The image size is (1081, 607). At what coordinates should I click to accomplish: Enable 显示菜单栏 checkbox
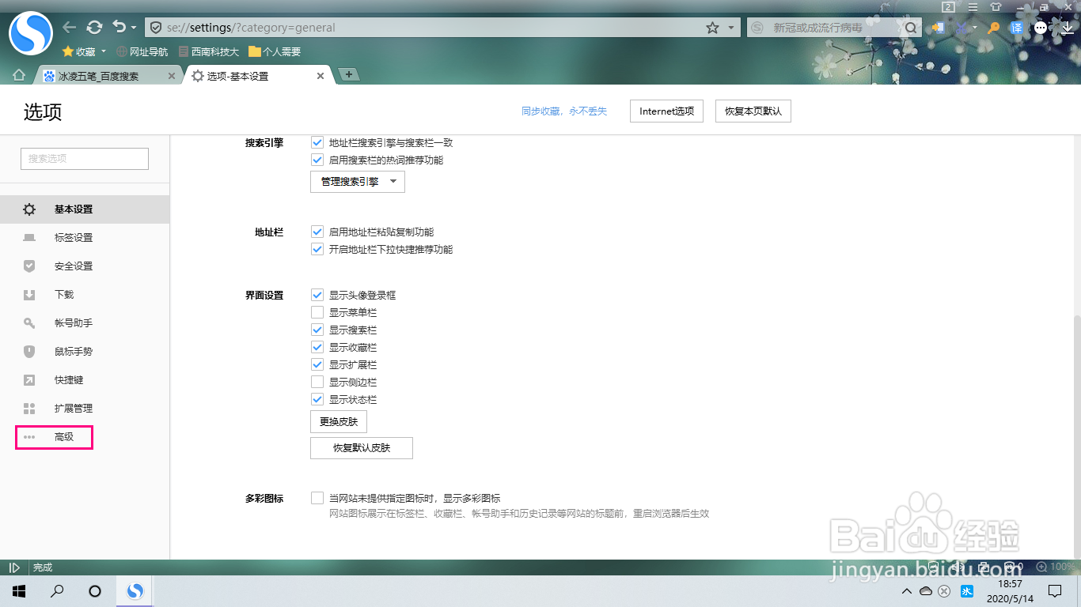point(317,312)
